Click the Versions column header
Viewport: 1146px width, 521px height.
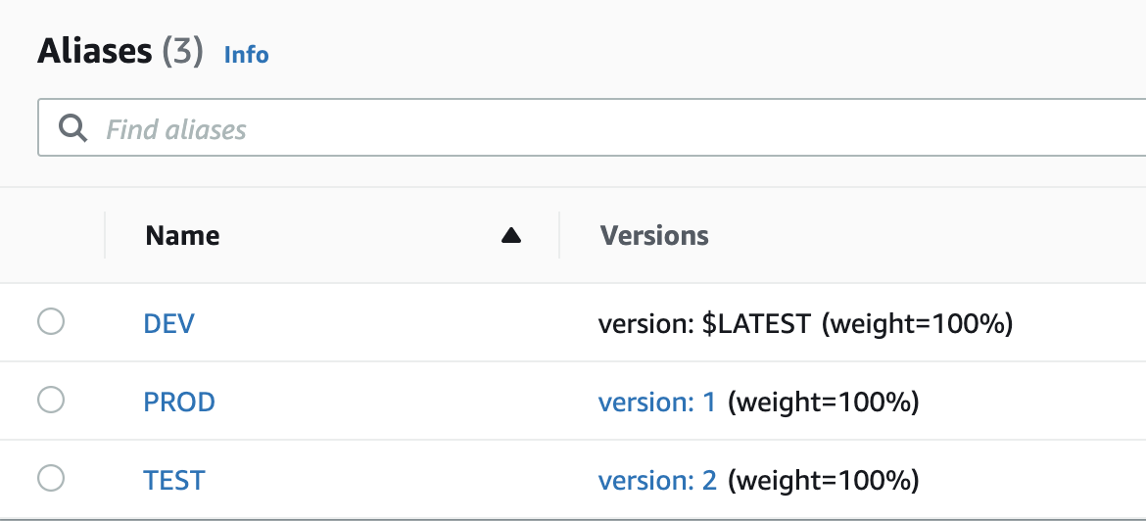click(654, 235)
